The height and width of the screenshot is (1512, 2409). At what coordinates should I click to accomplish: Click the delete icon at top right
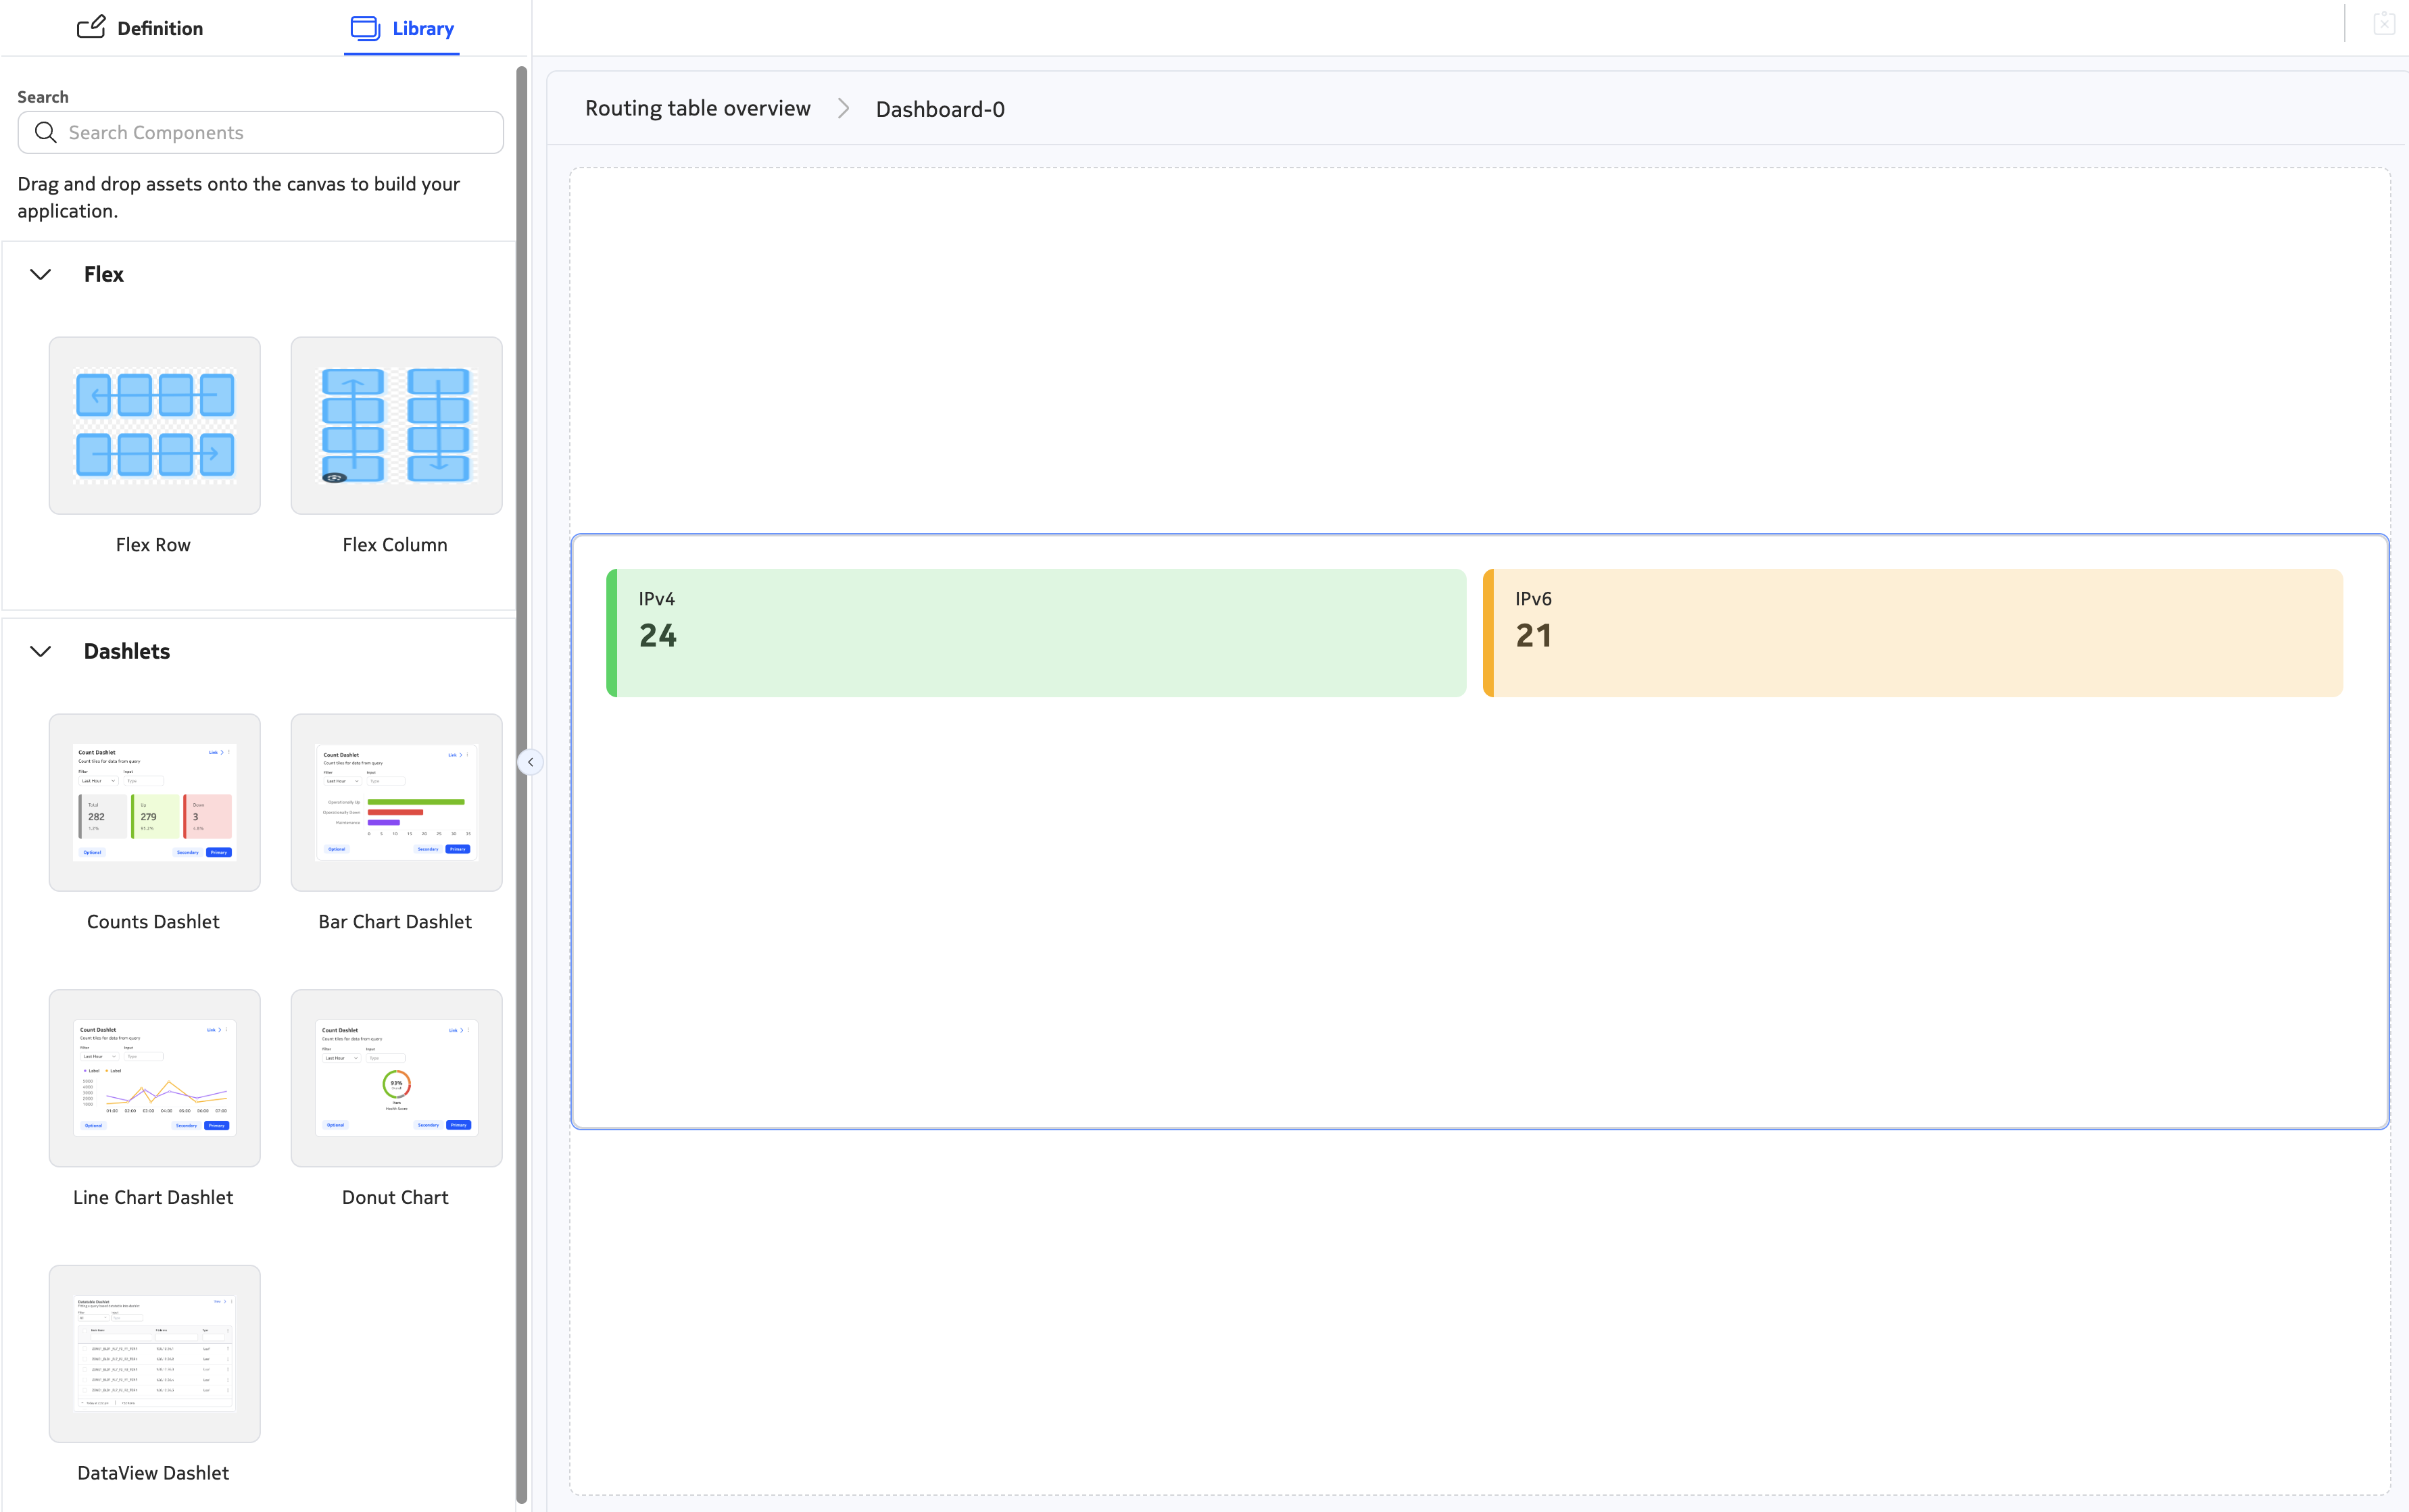coord(2384,24)
